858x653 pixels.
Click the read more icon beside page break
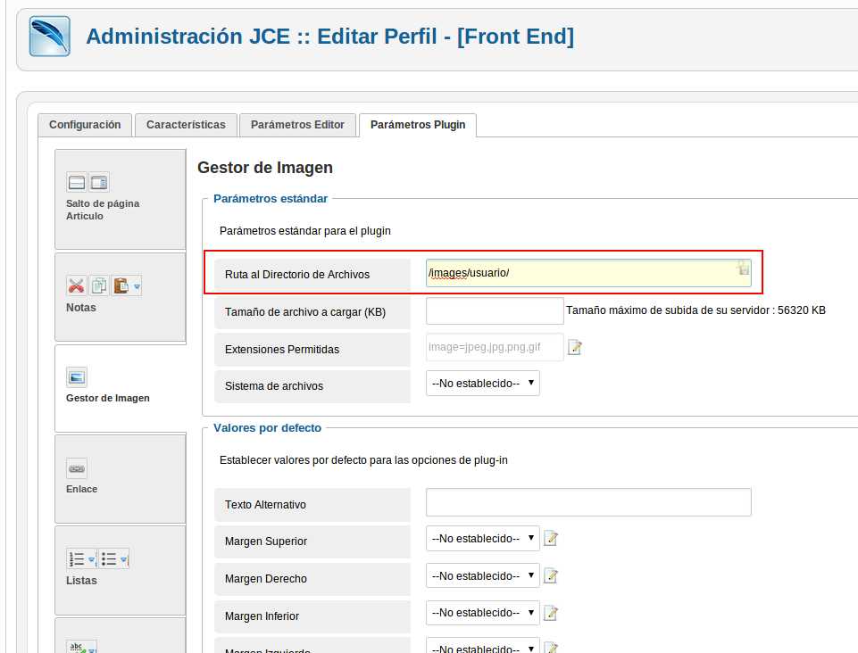click(x=99, y=182)
